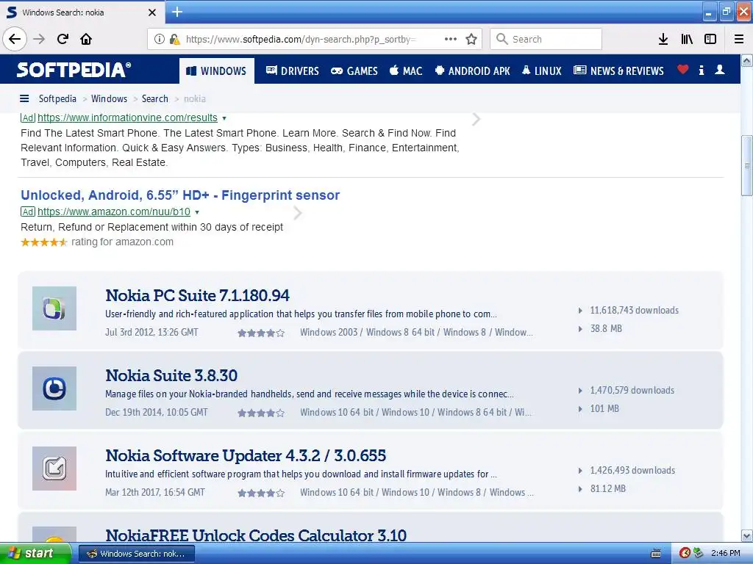
Task: Open the informationvine.com ad link
Action: [x=127, y=117]
